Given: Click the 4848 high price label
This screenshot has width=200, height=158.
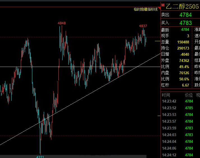Looking at the screenshot, I should coord(62,23).
